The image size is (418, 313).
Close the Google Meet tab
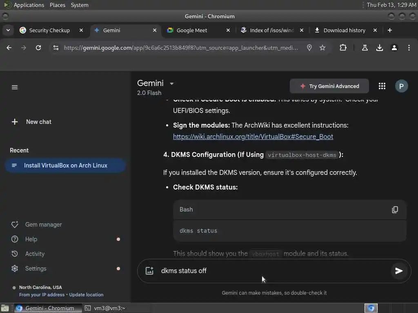click(228, 30)
